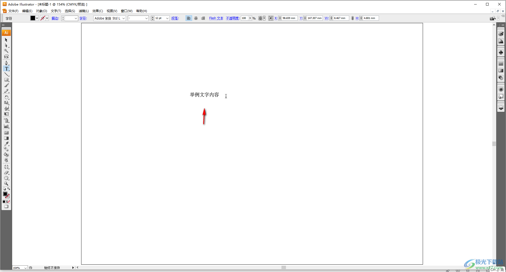Pick the Lasso tool
The image size is (506, 272).
point(6,57)
